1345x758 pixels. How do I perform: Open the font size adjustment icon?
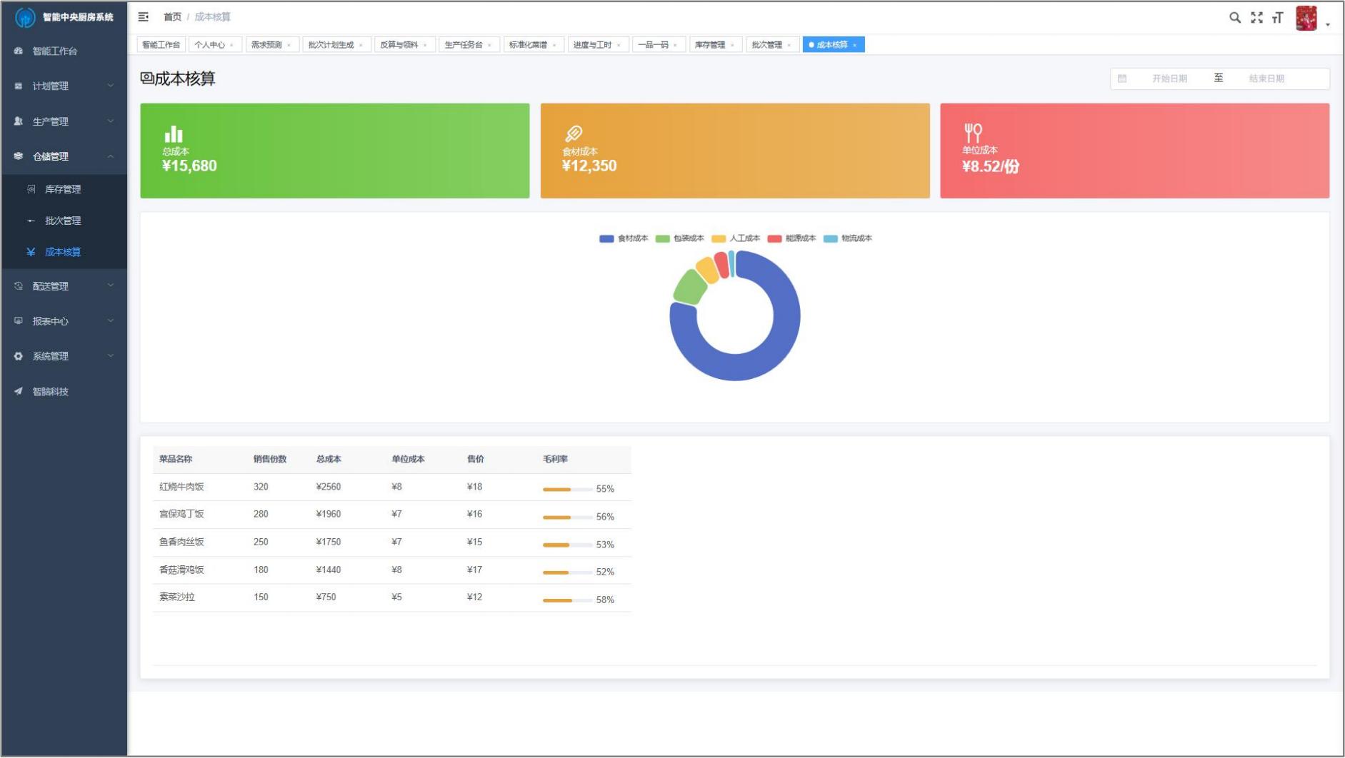[x=1278, y=18]
